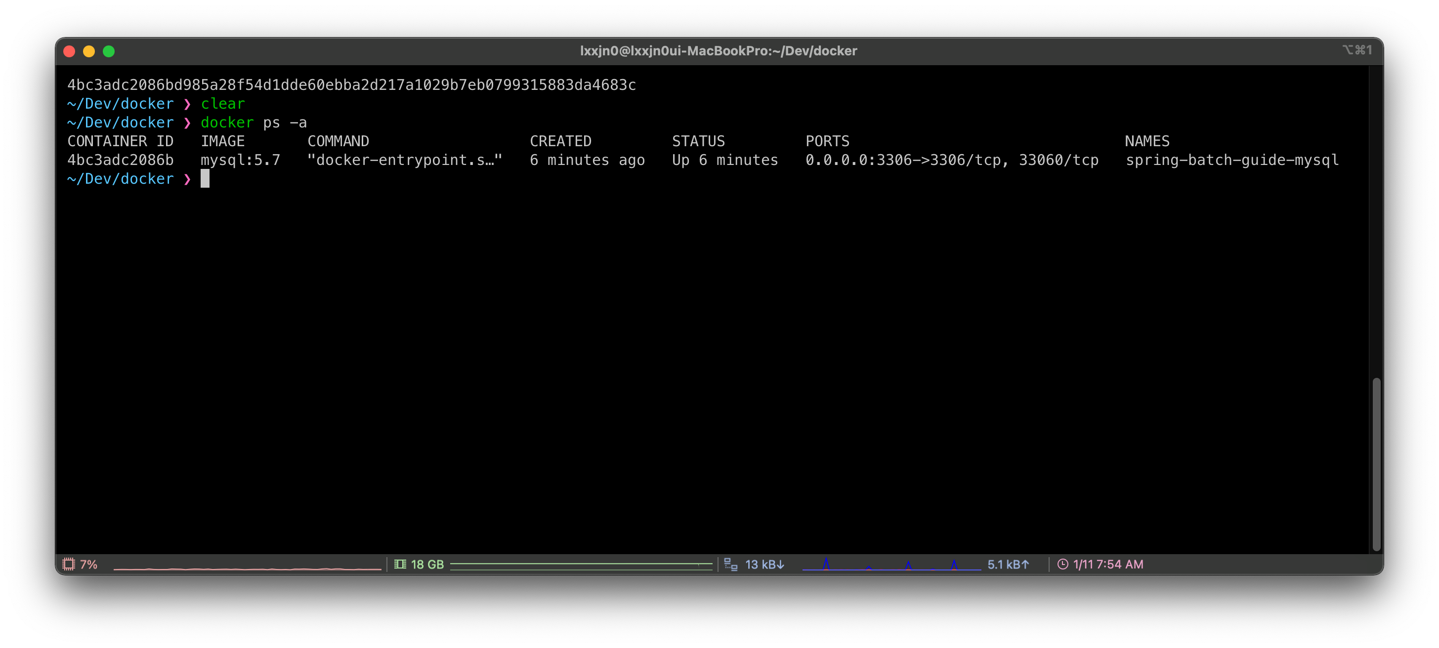Click the 'ps -a' arguments text

285,122
